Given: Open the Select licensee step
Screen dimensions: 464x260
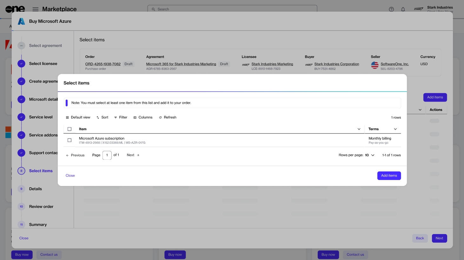Looking at the screenshot, I should click(43, 64).
